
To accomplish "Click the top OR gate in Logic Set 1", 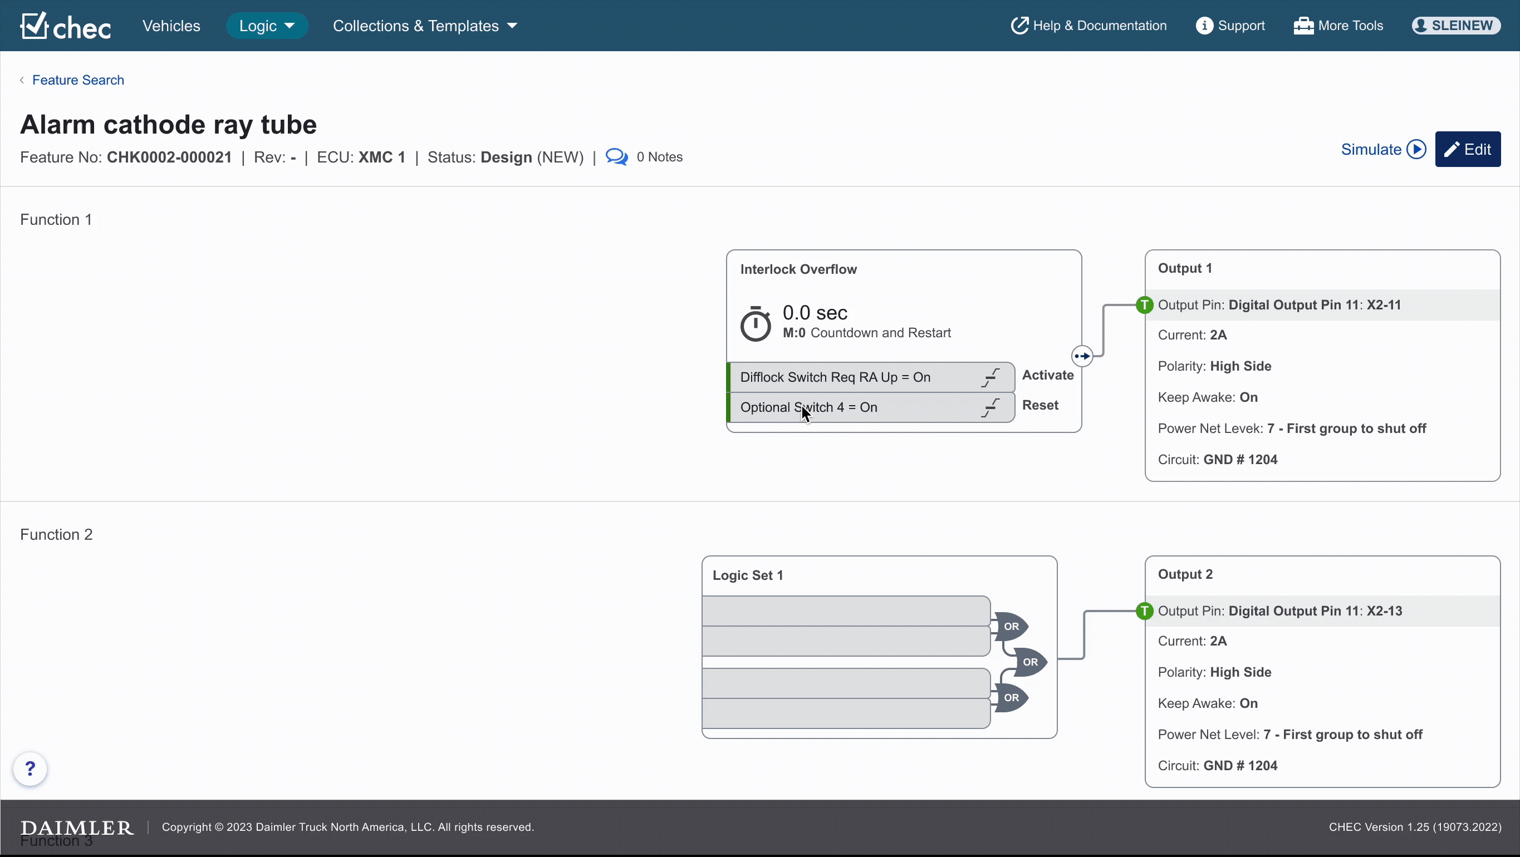I will click(1011, 627).
